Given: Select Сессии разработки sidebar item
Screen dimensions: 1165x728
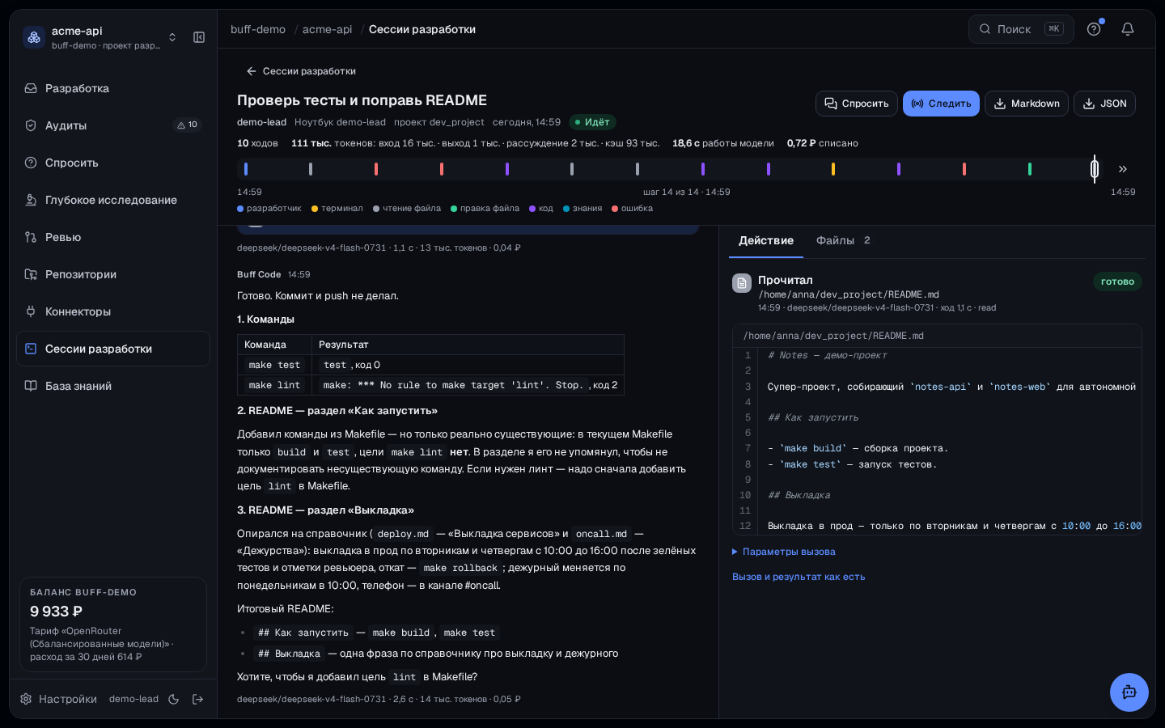Looking at the screenshot, I should (113, 349).
